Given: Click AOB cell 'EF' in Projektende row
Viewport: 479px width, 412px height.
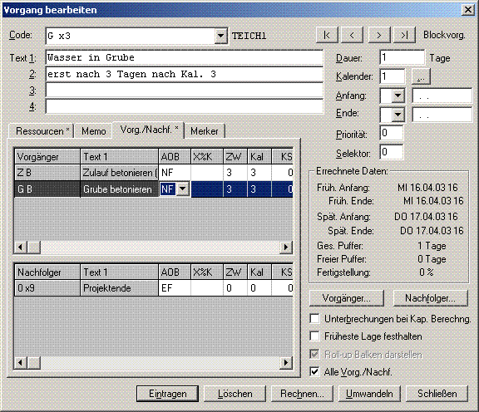Looking at the screenshot, I should [175, 288].
